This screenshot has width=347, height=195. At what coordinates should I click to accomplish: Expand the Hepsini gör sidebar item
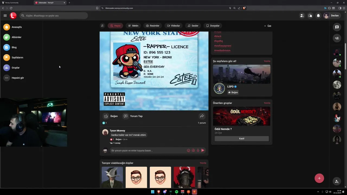pos(14,78)
